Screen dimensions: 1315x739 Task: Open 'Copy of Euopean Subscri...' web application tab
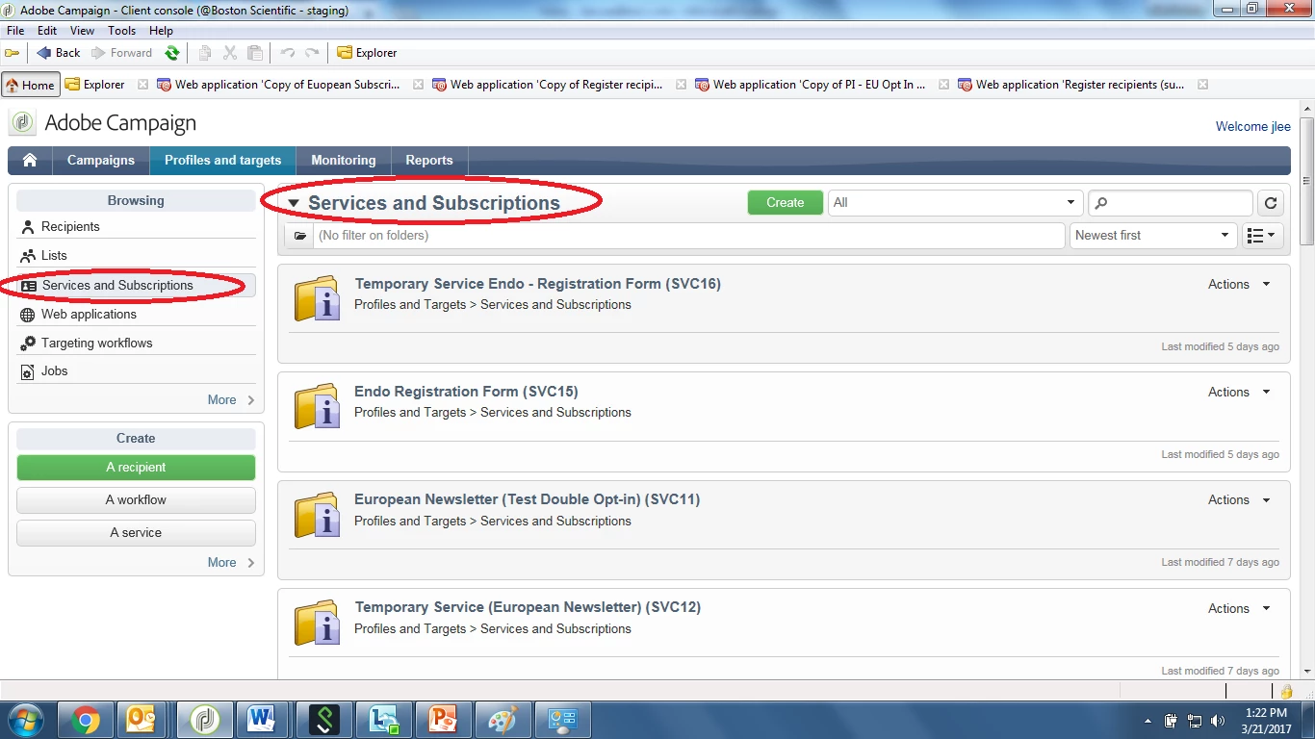279,85
